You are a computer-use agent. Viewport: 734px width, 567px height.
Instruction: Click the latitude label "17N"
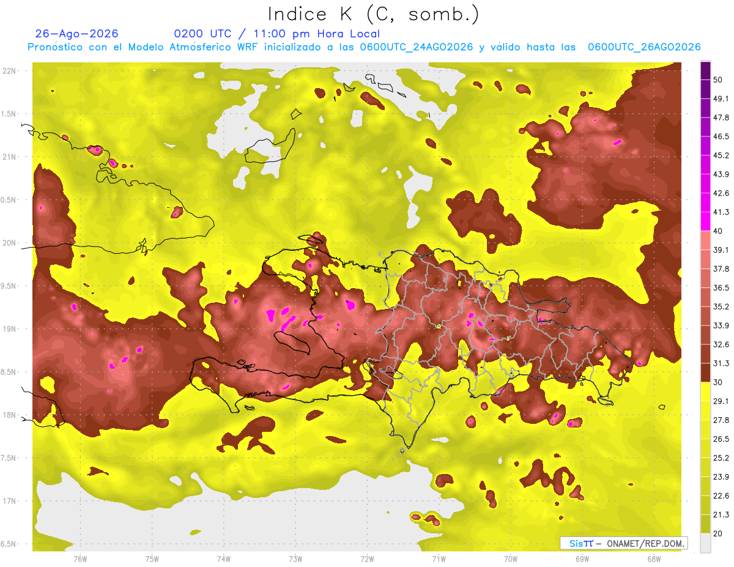(x=9, y=501)
